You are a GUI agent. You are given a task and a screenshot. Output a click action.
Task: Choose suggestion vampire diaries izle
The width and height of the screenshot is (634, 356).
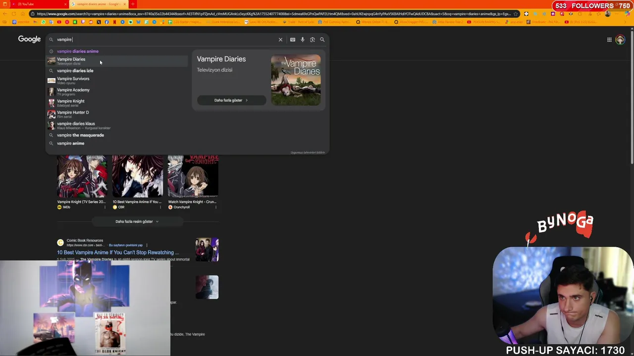click(117, 71)
